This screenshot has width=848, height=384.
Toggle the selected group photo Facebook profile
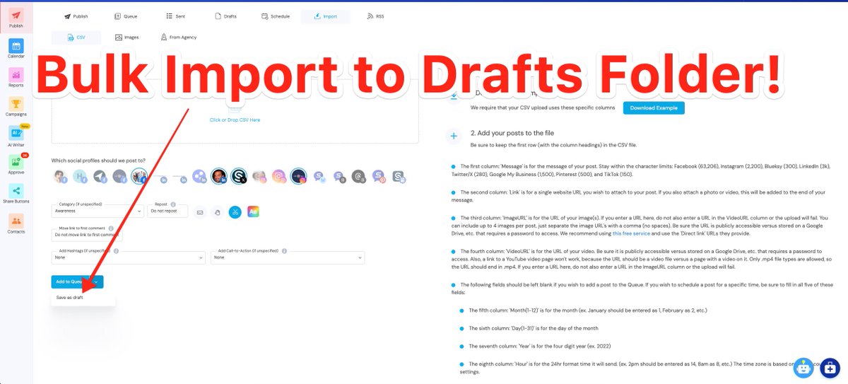pos(140,176)
